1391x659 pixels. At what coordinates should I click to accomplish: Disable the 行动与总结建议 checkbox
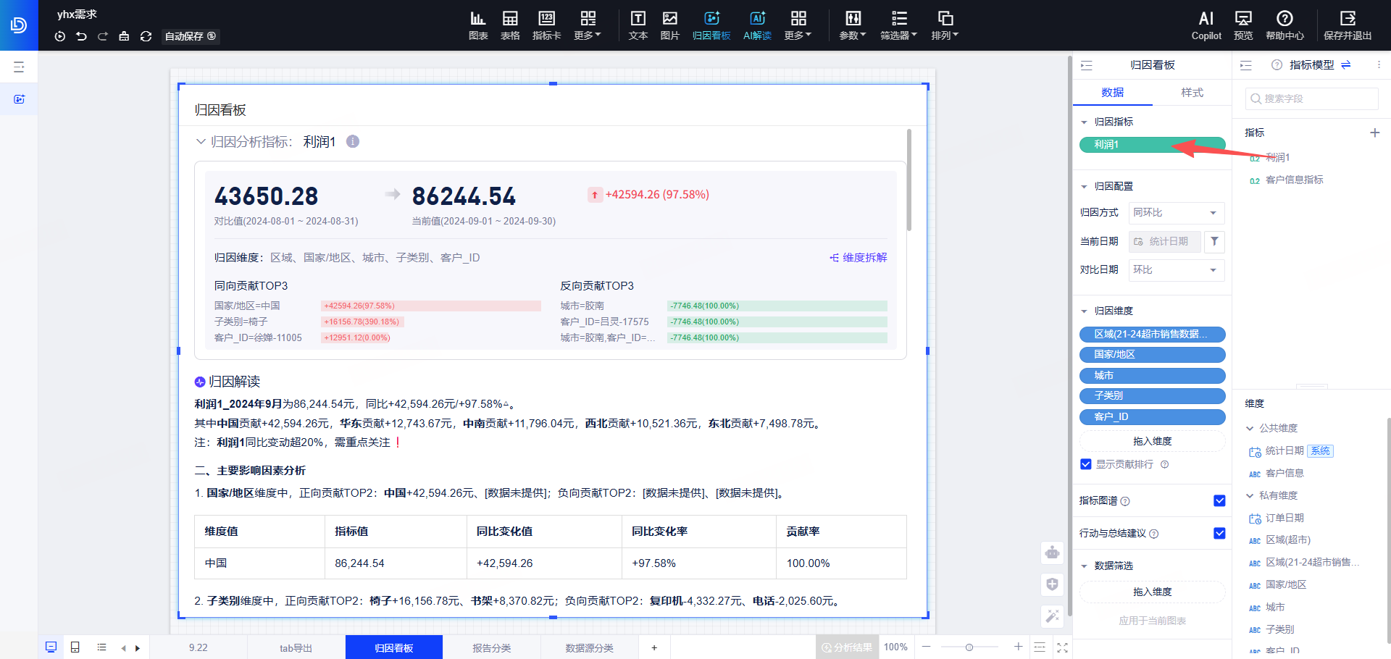click(x=1219, y=533)
